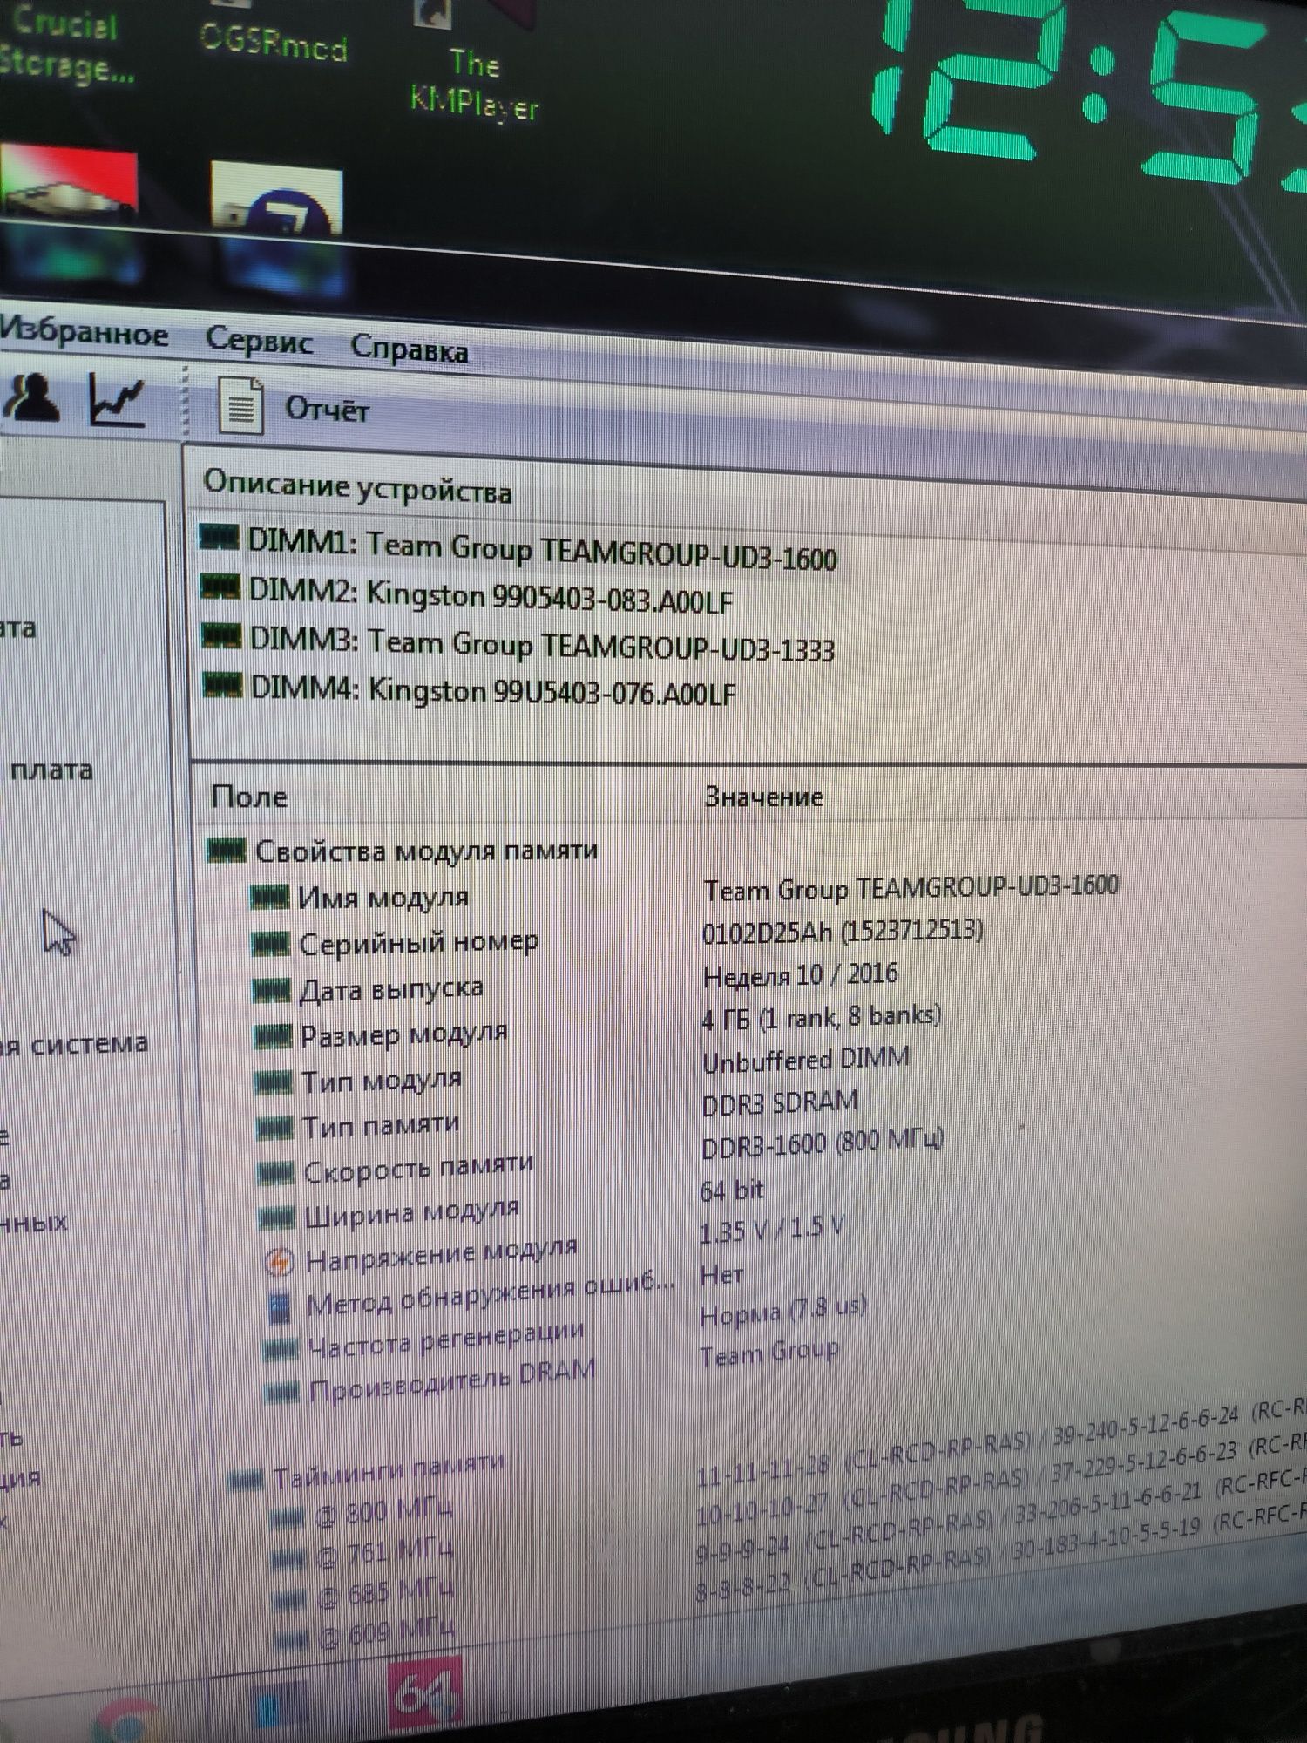Click the DIMM3 memory chip icon
The height and width of the screenshot is (1743, 1307).
(221, 636)
